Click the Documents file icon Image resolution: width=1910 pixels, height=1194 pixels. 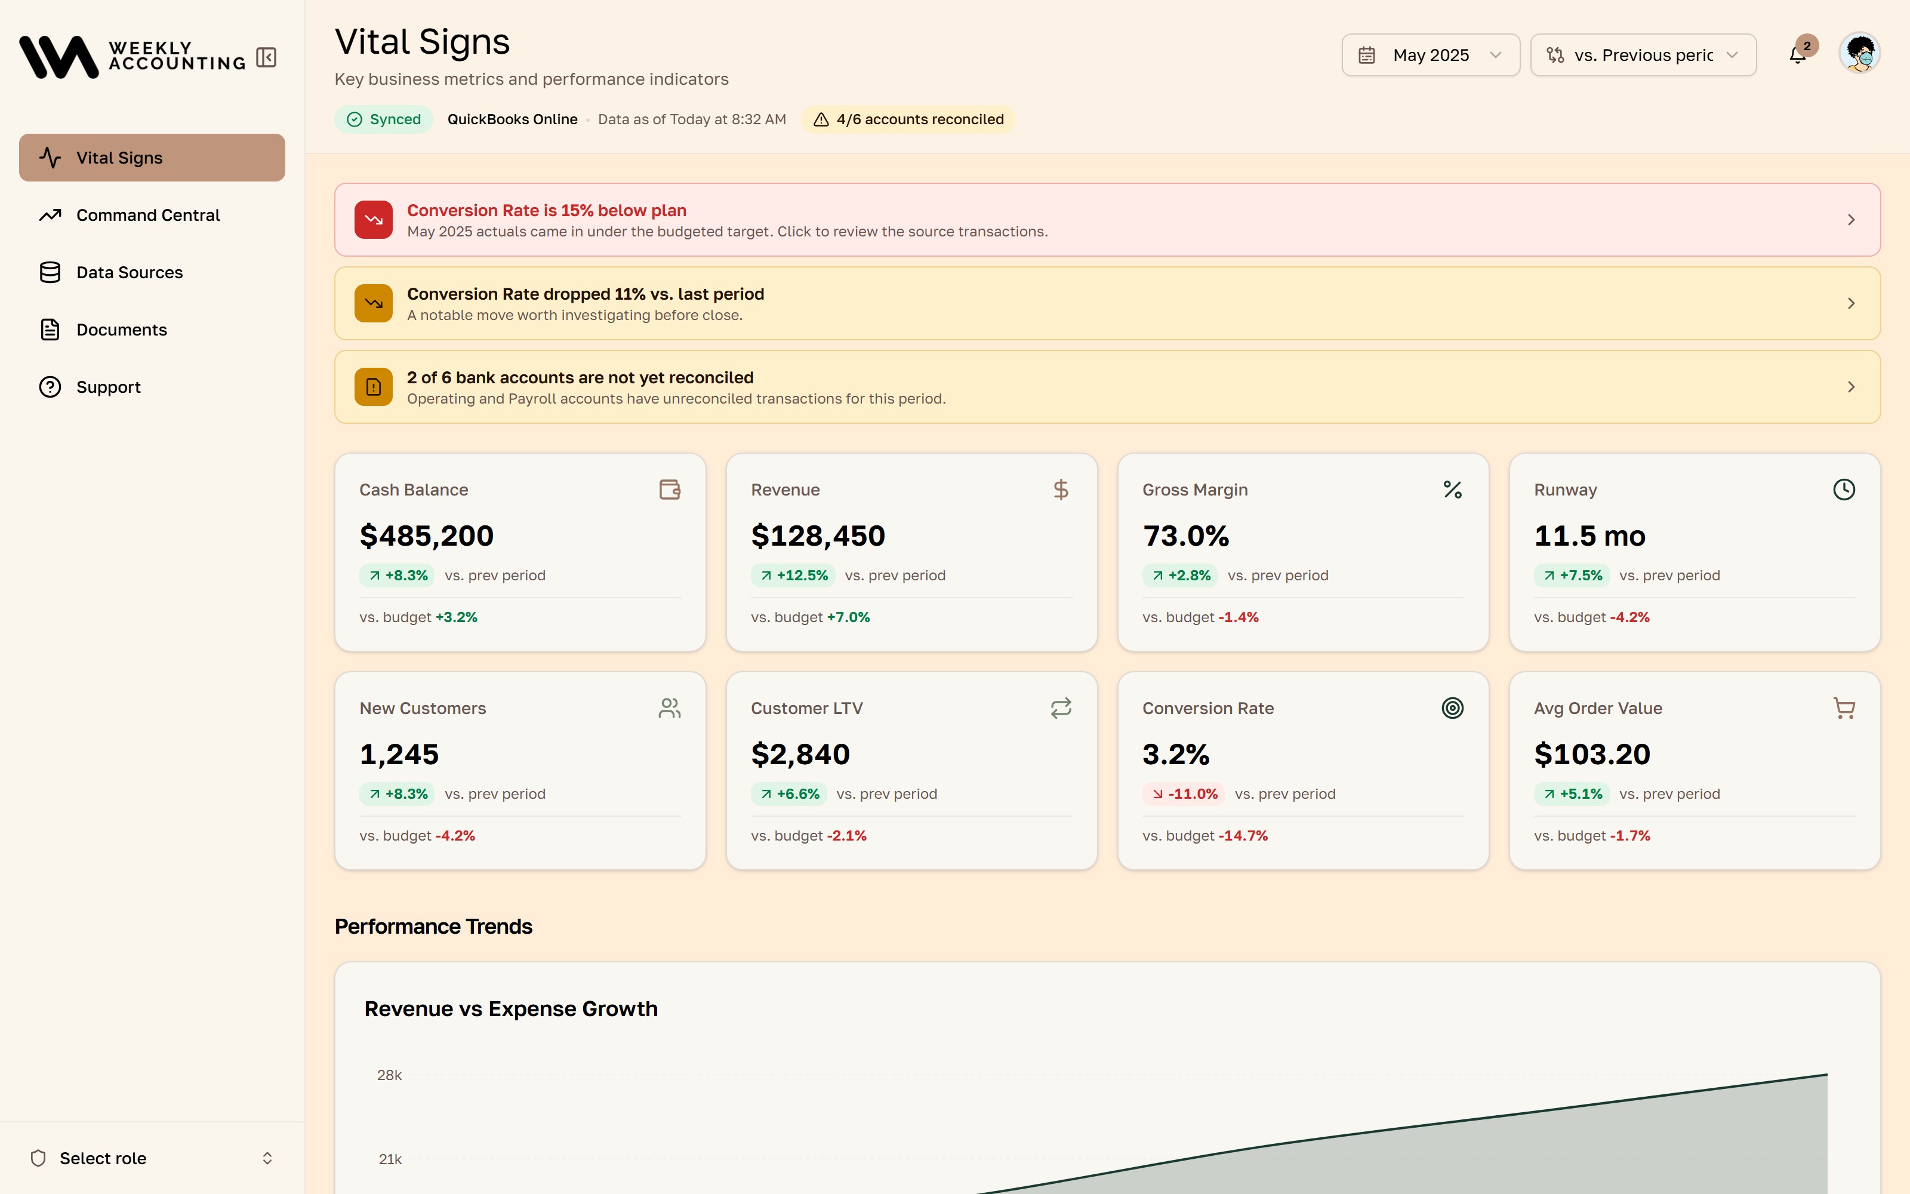(x=50, y=330)
